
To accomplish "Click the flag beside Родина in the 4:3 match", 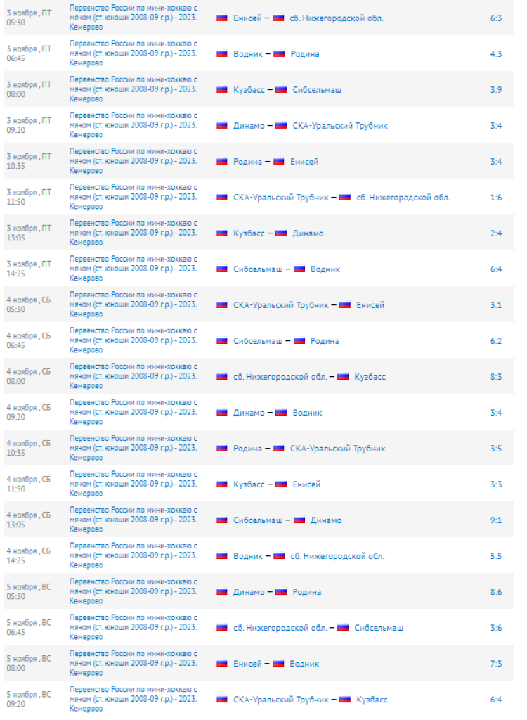I will pyautogui.click(x=279, y=53).
